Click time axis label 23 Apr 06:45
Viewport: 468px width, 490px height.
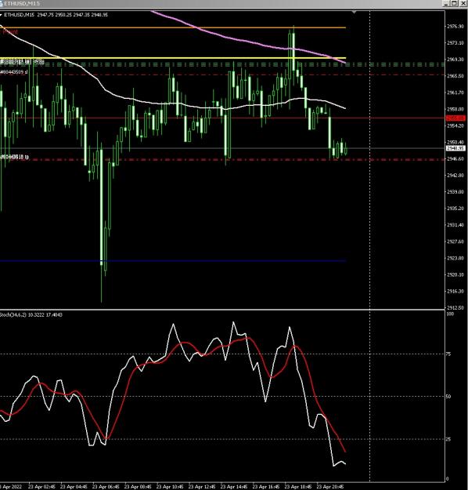pos(106,487)
